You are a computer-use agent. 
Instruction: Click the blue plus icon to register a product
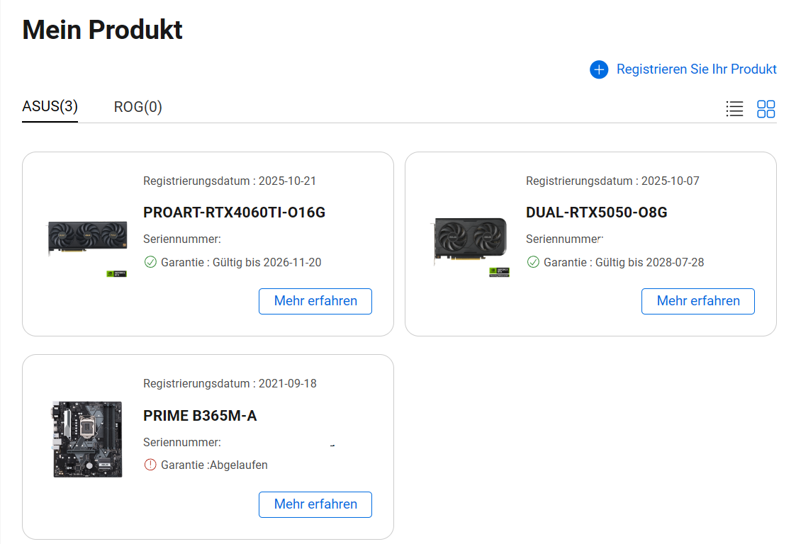click(599, 69)
